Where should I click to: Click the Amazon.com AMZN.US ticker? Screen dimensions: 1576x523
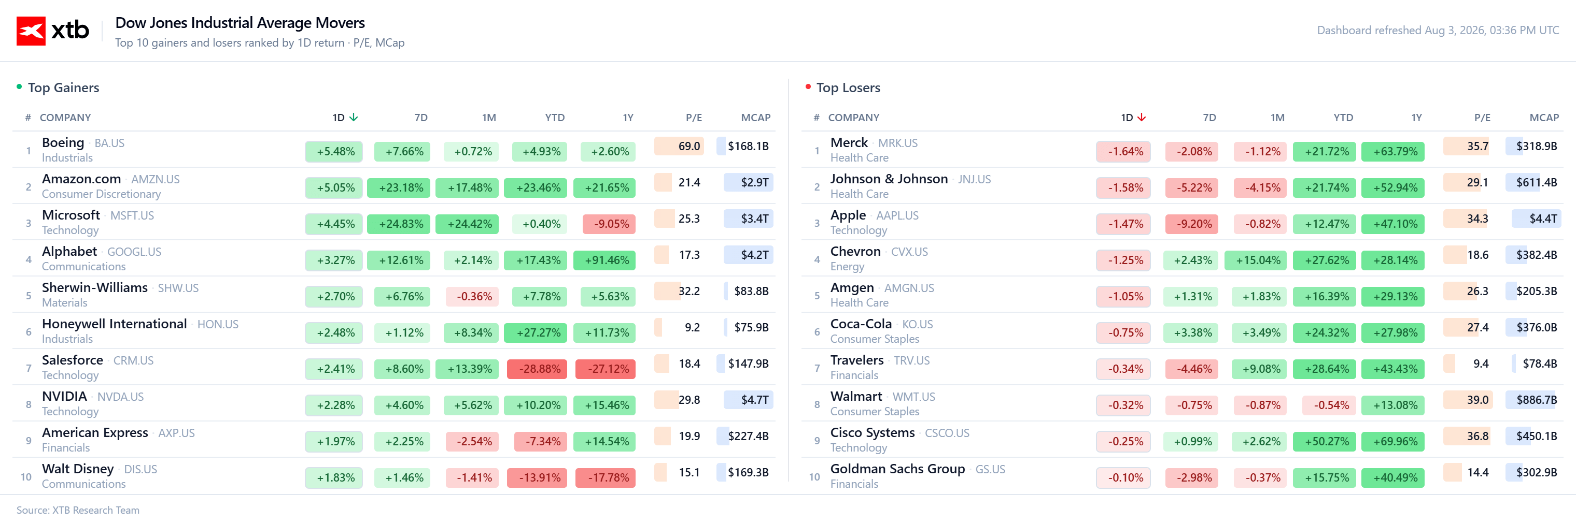[x=156, y=180]
